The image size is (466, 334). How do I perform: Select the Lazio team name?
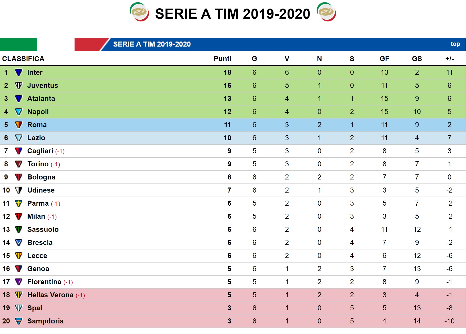click(x=36, y=138)
